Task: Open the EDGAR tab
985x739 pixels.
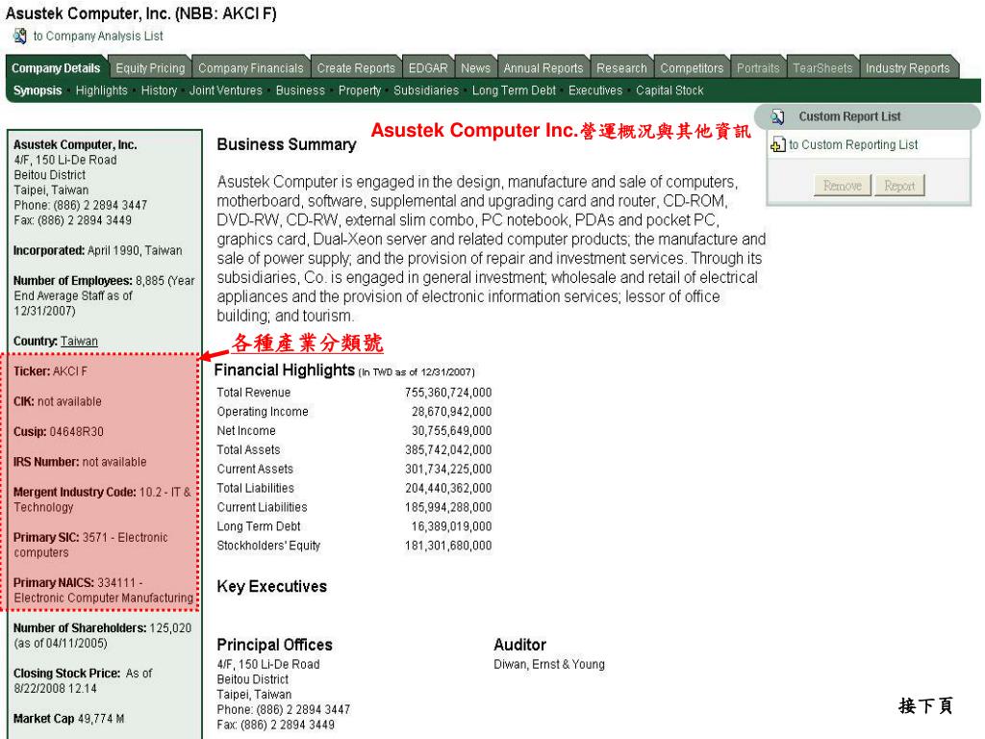Action: click(428, 68)
